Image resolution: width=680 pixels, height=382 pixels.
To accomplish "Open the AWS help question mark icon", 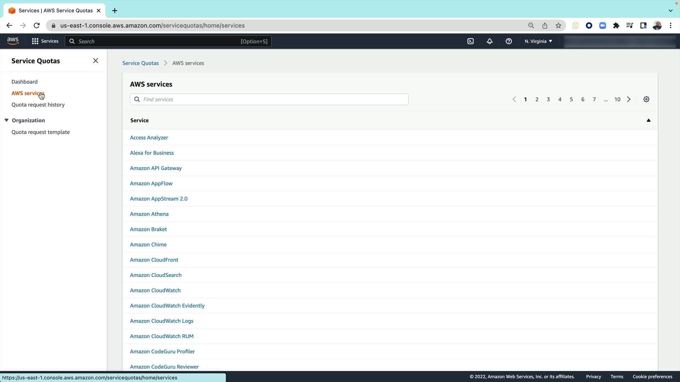I will [x=509, y=41].
